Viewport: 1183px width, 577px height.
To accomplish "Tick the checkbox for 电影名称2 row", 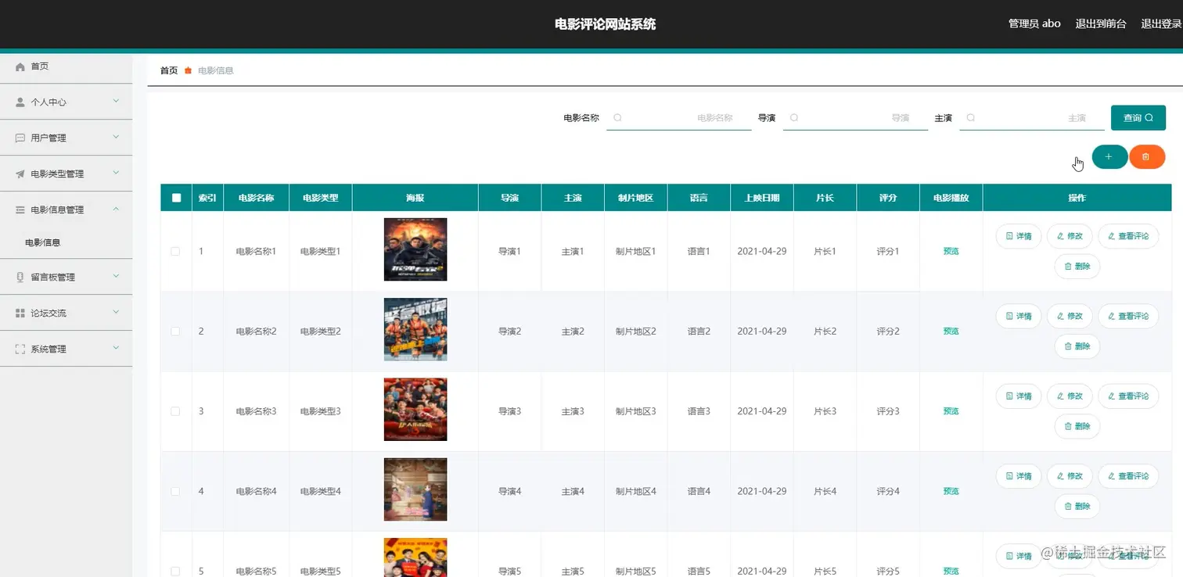I will click(175, 332).
